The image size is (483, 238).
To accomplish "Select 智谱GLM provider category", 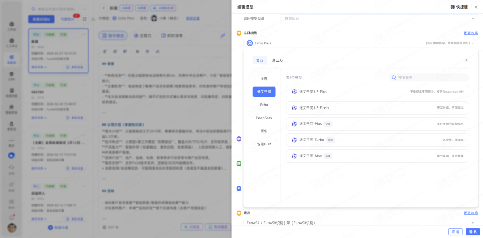I will tap(264, 144).
